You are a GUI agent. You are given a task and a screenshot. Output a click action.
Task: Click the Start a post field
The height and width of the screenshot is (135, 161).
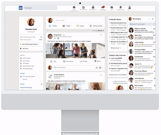click(x=78, y=20)
